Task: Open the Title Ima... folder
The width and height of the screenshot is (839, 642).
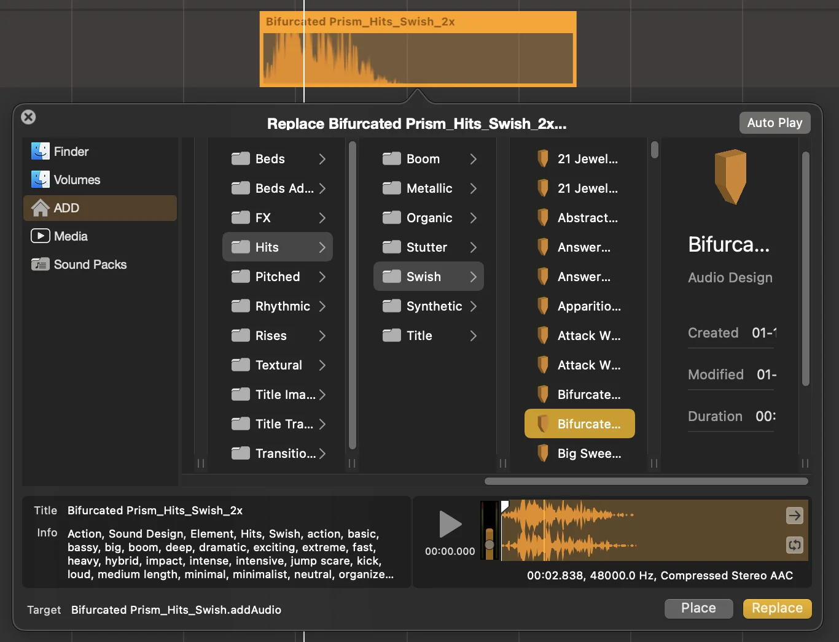Action: tap(278, 395)
